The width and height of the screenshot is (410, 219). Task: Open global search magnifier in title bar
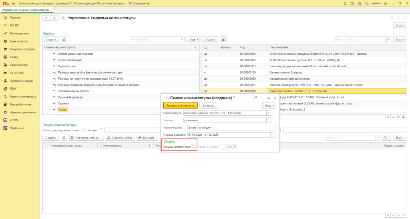pyautogui.click(x=367, y=3)
